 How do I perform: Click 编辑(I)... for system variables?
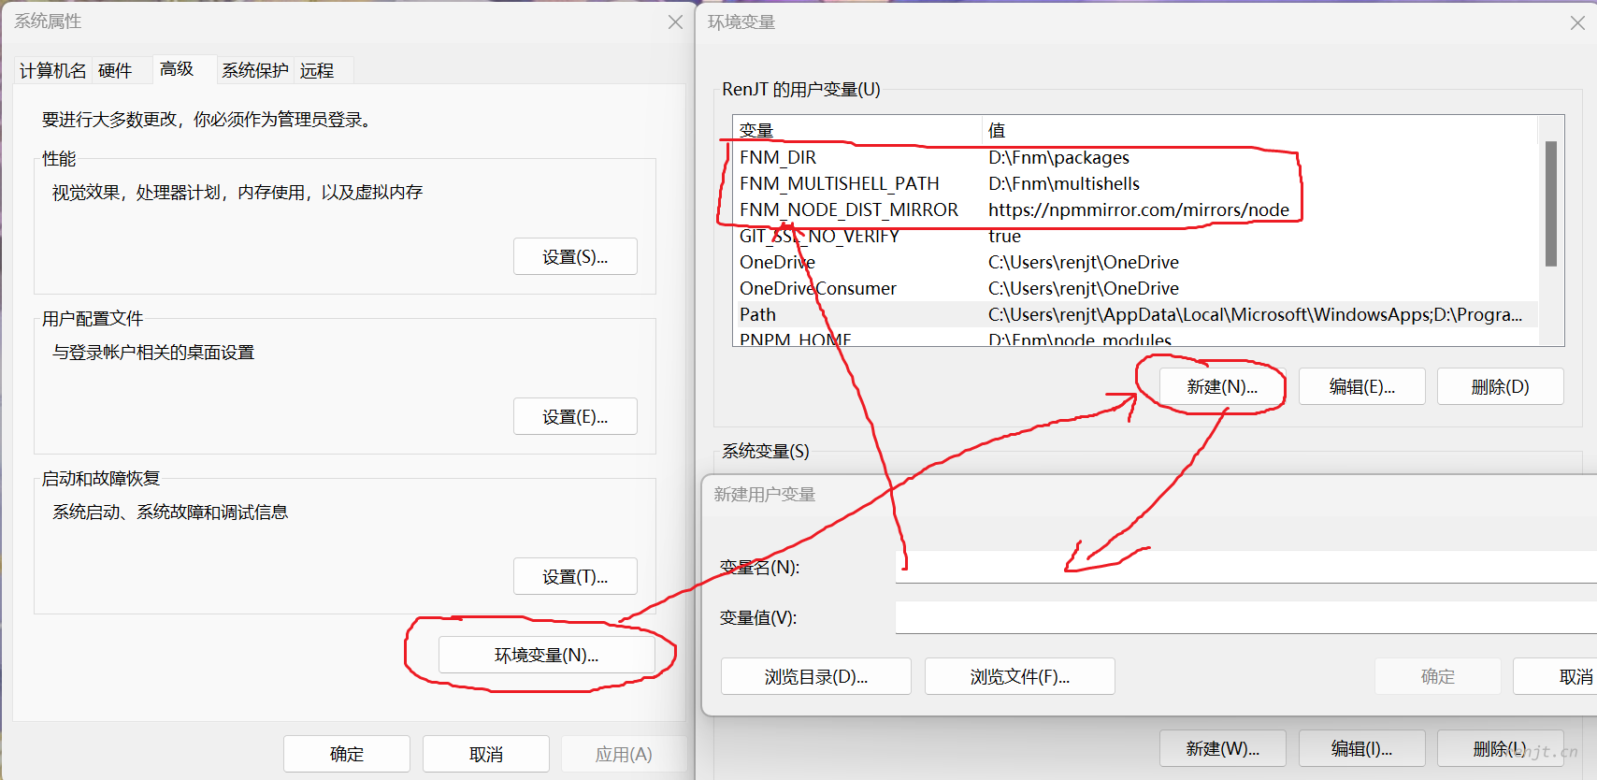[1362, 748]
